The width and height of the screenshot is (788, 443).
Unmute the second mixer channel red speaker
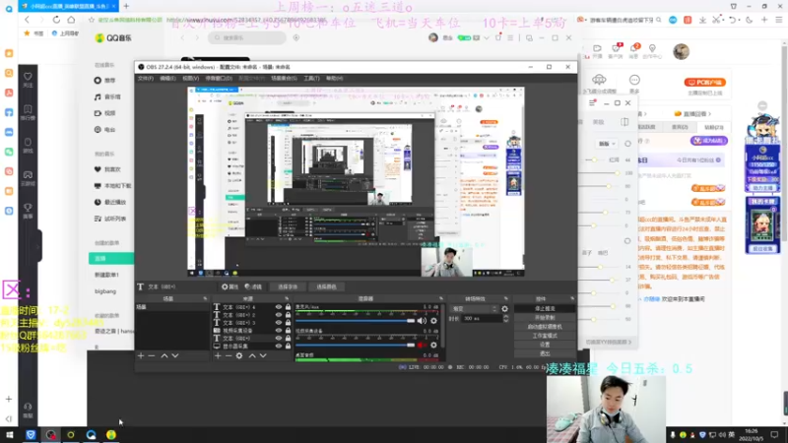[422, 346]
